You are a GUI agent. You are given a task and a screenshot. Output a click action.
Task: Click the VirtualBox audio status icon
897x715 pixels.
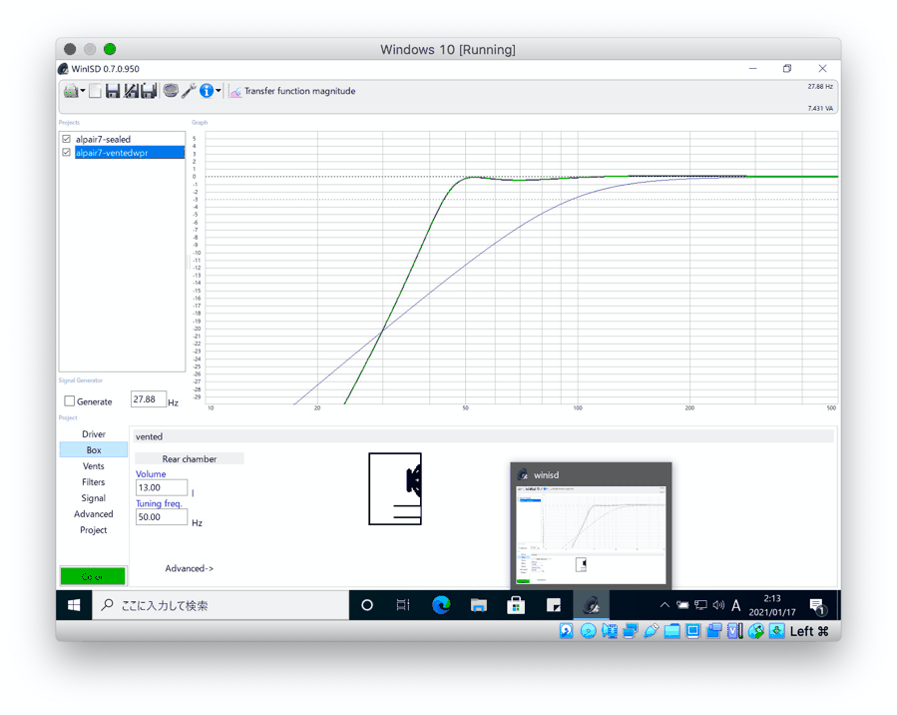[609, 631]
